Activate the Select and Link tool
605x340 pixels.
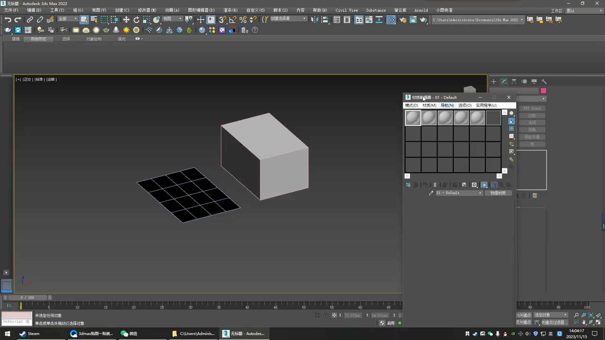30,19
